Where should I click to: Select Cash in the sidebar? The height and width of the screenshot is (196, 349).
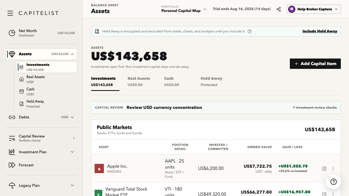[x=47, y=91]
